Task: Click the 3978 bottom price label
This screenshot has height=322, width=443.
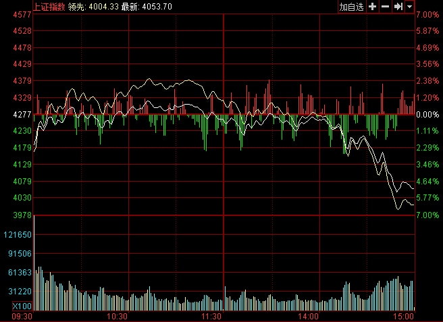Action: [22, 215]
